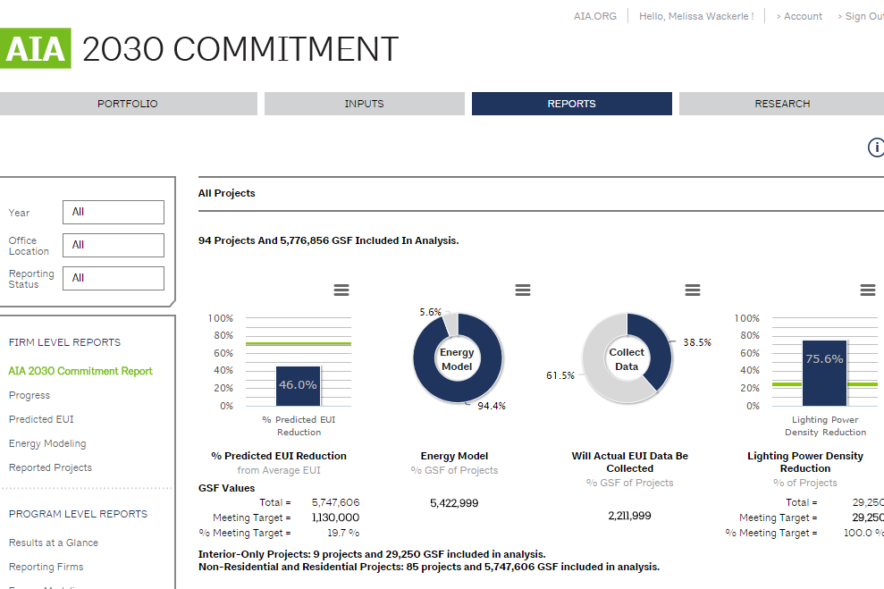The image size is (884, 589).
Task: Open the Research tab
Action: point(782,103)
